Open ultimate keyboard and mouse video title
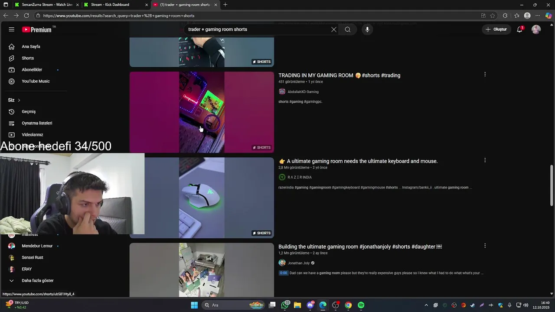 point(358,161)
